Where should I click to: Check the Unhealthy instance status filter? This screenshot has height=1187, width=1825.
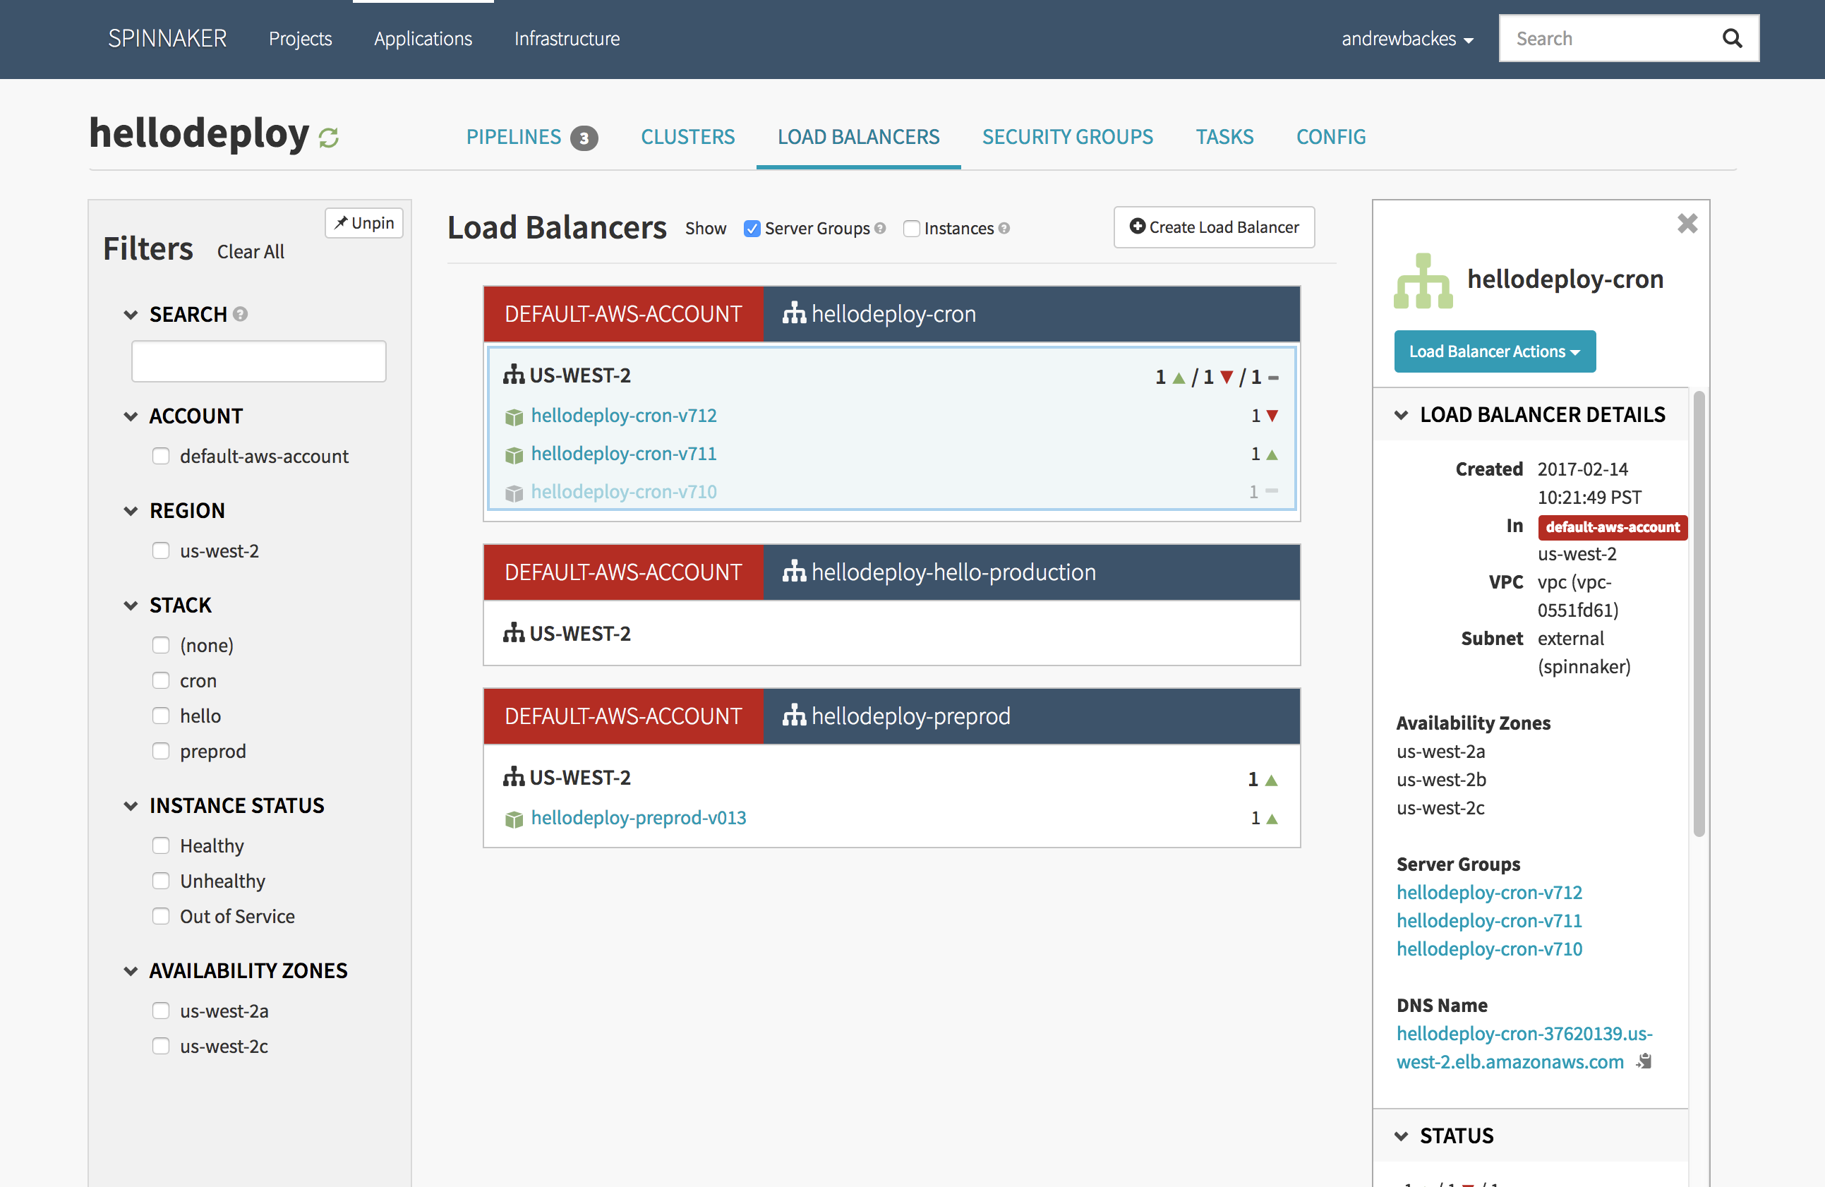coord(161,881)
